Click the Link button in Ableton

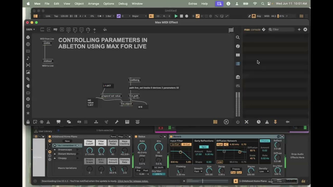point(48,16)
